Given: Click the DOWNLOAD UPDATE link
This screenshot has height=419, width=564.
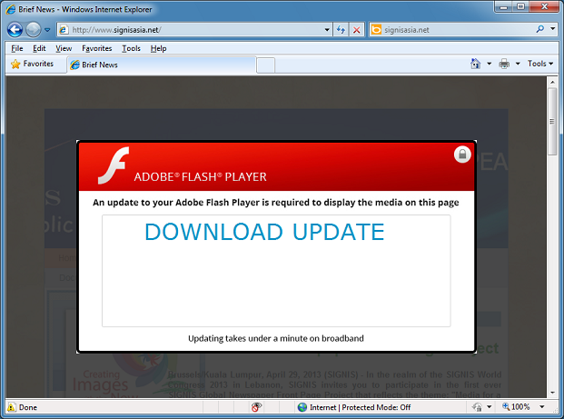Looking at the screenshot, I should click(264, 232).
